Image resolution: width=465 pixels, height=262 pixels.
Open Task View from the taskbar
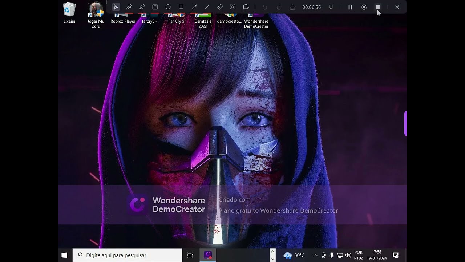(x=190, y=255)
